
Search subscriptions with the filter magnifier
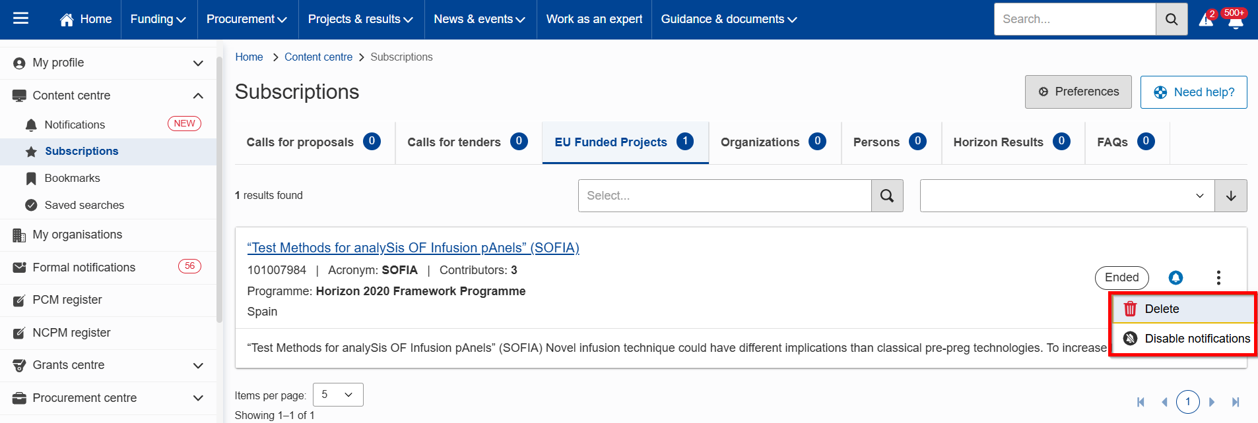[x=887, y=196]
